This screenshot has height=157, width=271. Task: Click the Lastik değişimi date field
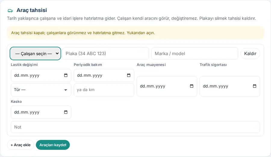(41, 75)
